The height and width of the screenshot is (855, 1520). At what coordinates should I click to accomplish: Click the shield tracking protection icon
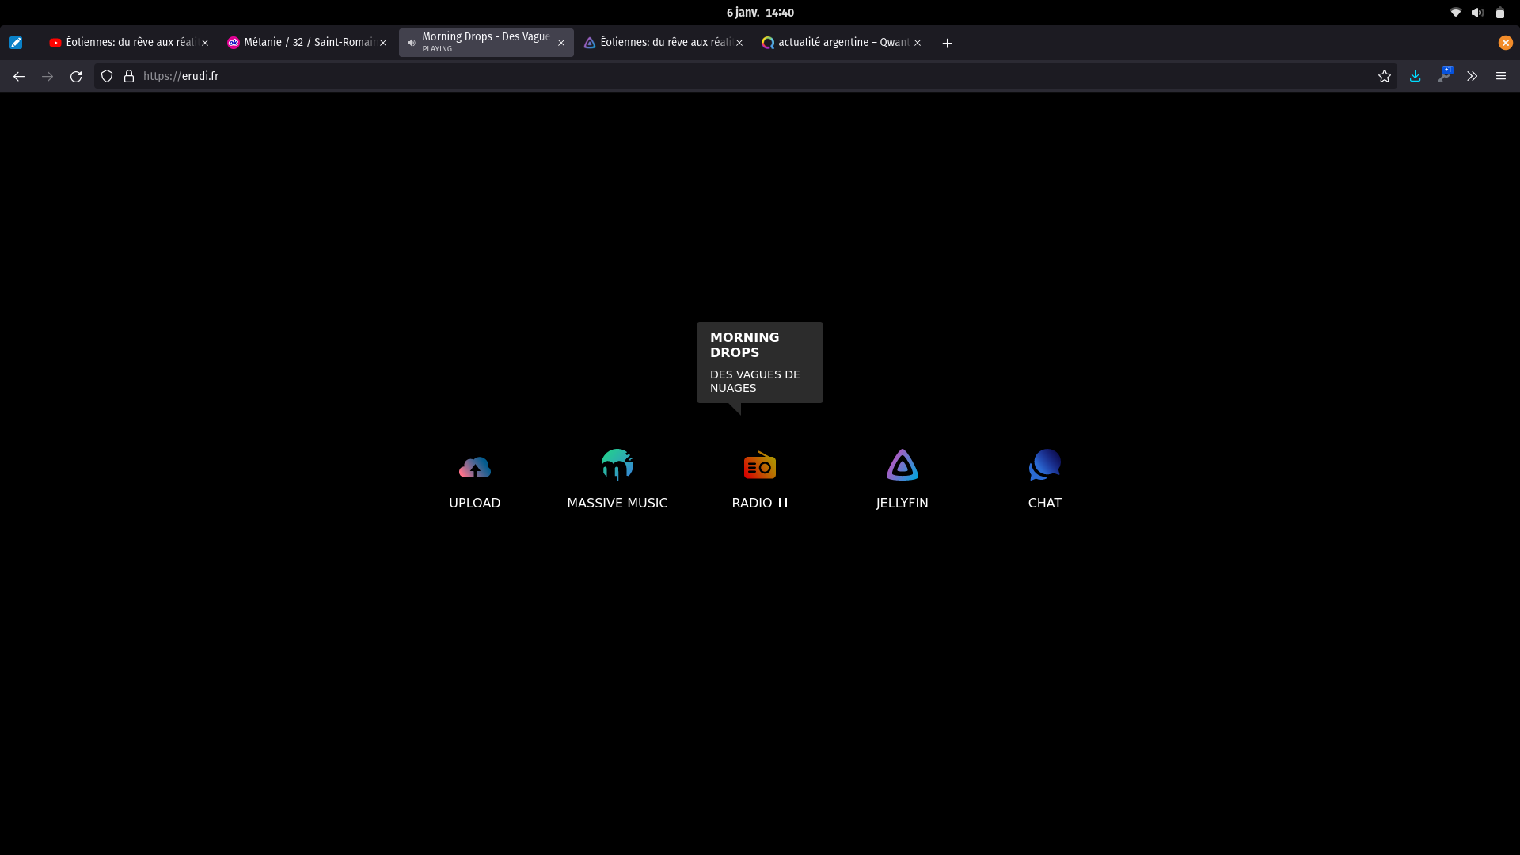(x=107, y=76)
